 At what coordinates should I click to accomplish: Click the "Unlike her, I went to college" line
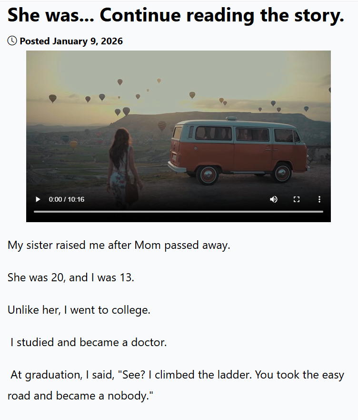pos(79,310)
